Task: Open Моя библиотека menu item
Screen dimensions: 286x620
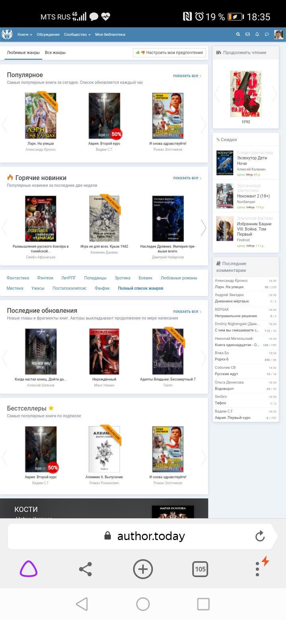Action: click(x=110, y=35)
